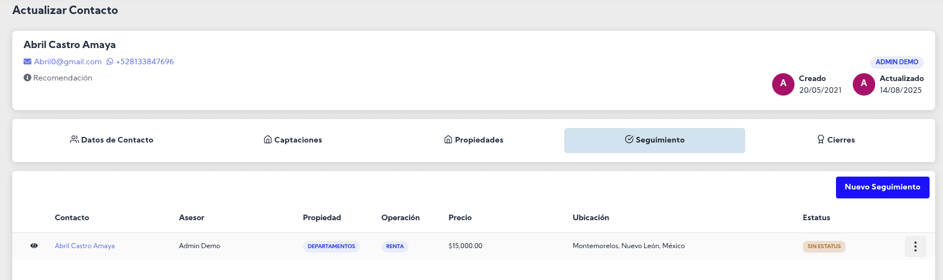Click the SIN ESTATUS status badge
The height and width of the screenshot is (280, 943).
pos(824,246)
